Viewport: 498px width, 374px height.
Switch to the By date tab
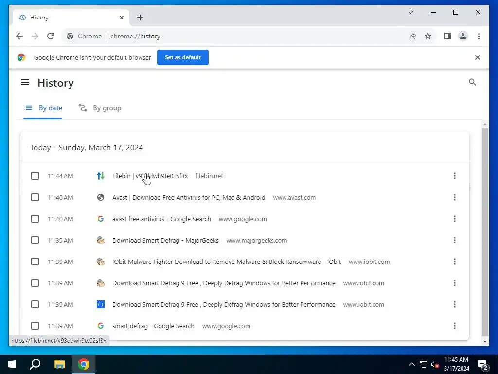pos(43,108)
